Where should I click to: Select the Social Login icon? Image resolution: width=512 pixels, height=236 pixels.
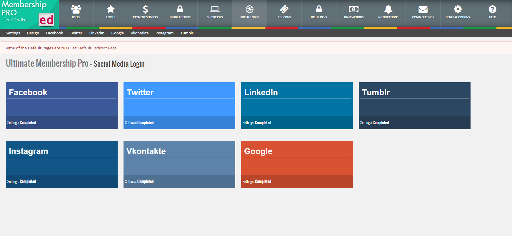coord(249,9)
